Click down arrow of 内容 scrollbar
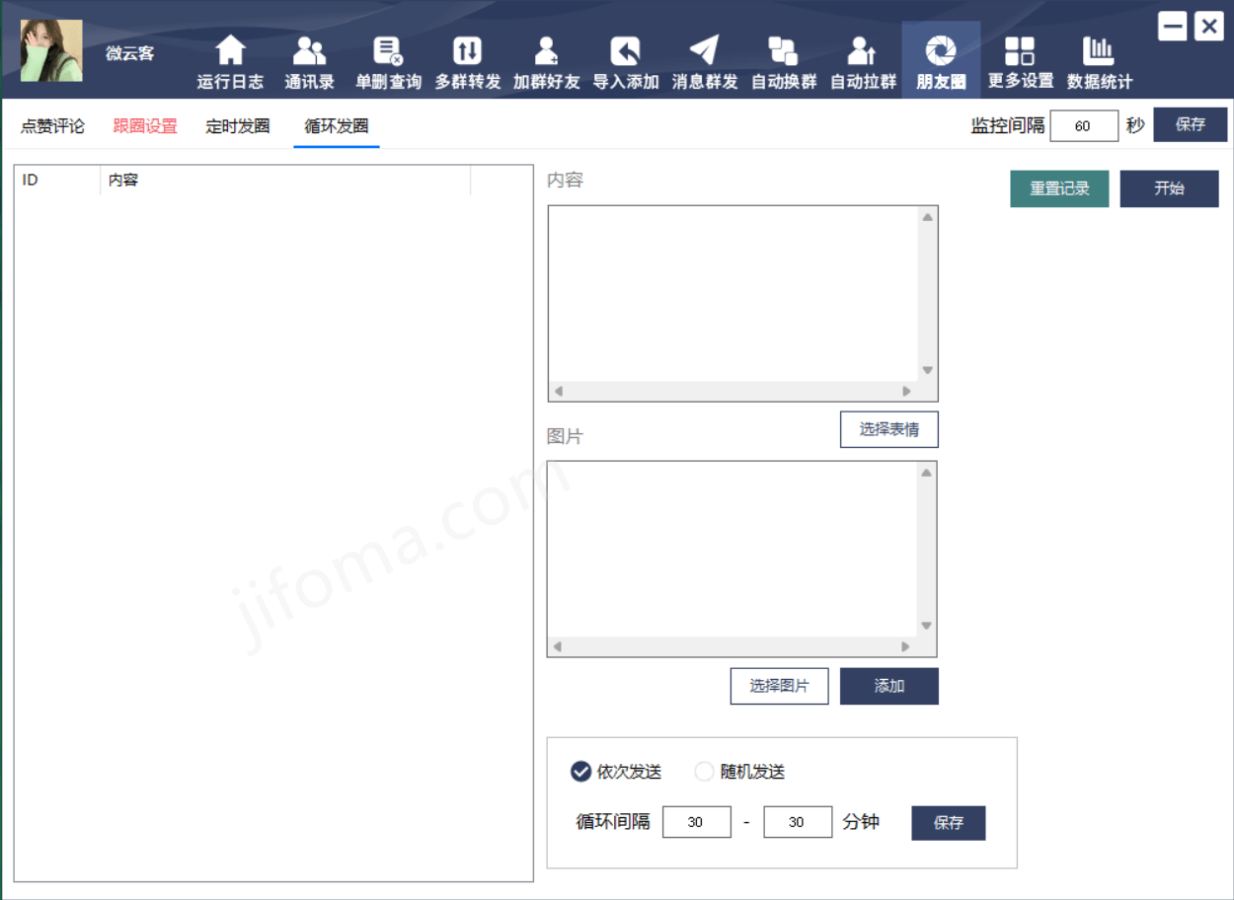This screenshot has height=900, width=1234. tap(927, 371)
